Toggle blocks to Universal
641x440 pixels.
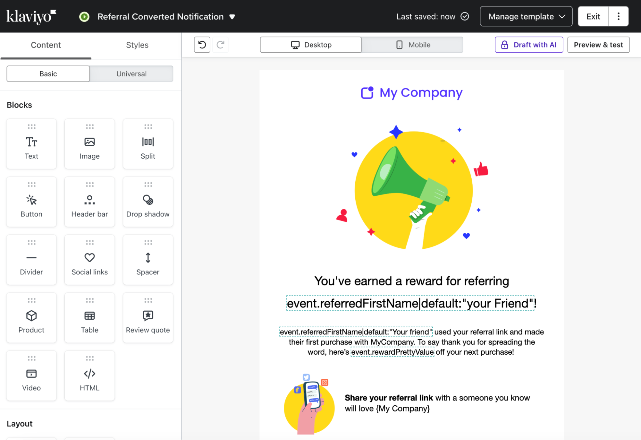[131, 74]
